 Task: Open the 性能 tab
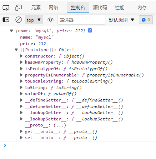(120, 8)
